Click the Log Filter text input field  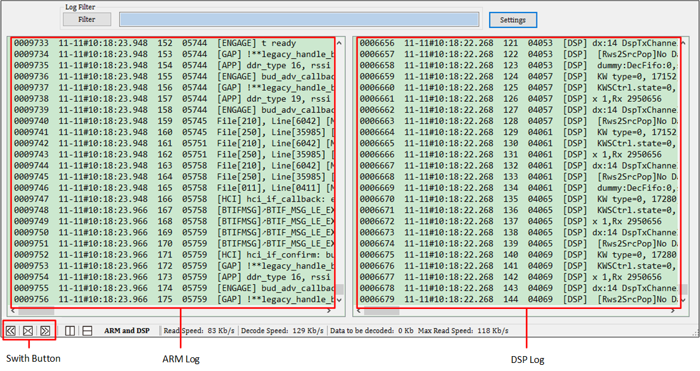click(299, 20)
